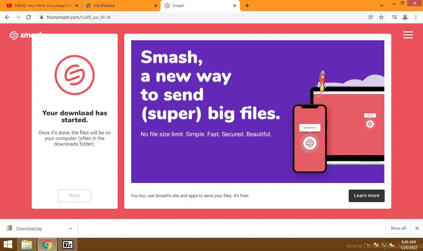The width and height of the screenshot is (423, 251).
Task: Go forward in browser history
Action: 18,17
